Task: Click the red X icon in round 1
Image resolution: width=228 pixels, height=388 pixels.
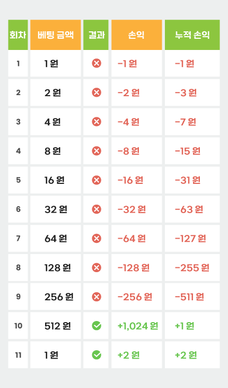Action: click(x=97, y=64)
